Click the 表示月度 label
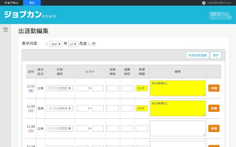 [x=29, y=43]
